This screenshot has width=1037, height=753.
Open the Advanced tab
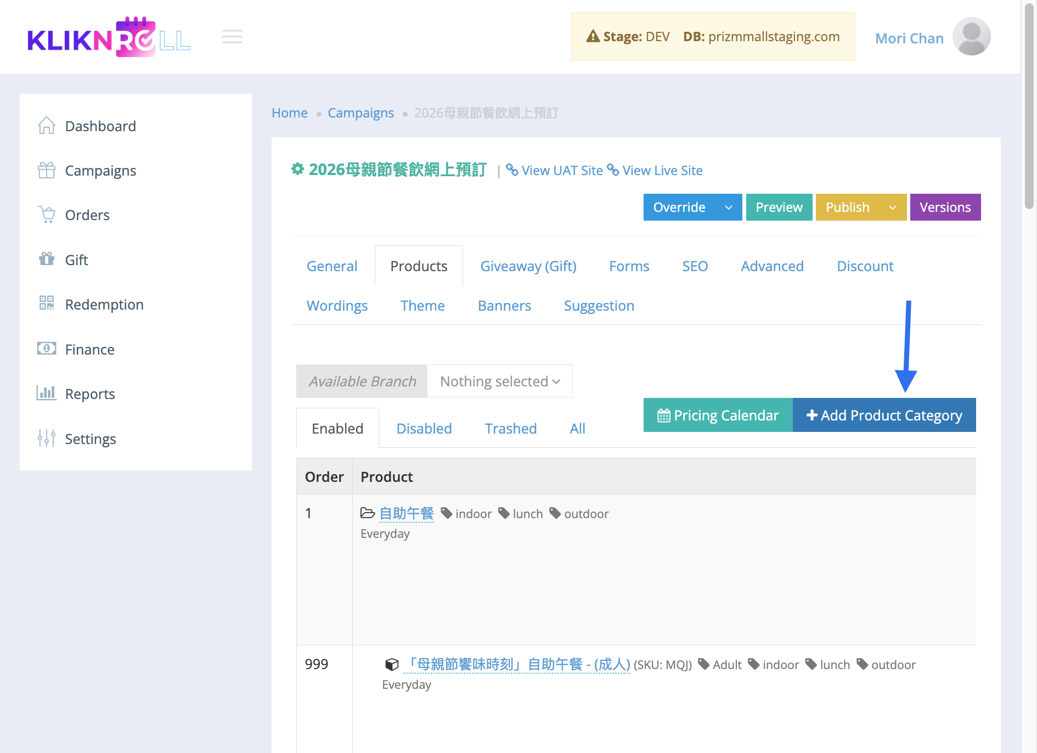tap(772, 266)
